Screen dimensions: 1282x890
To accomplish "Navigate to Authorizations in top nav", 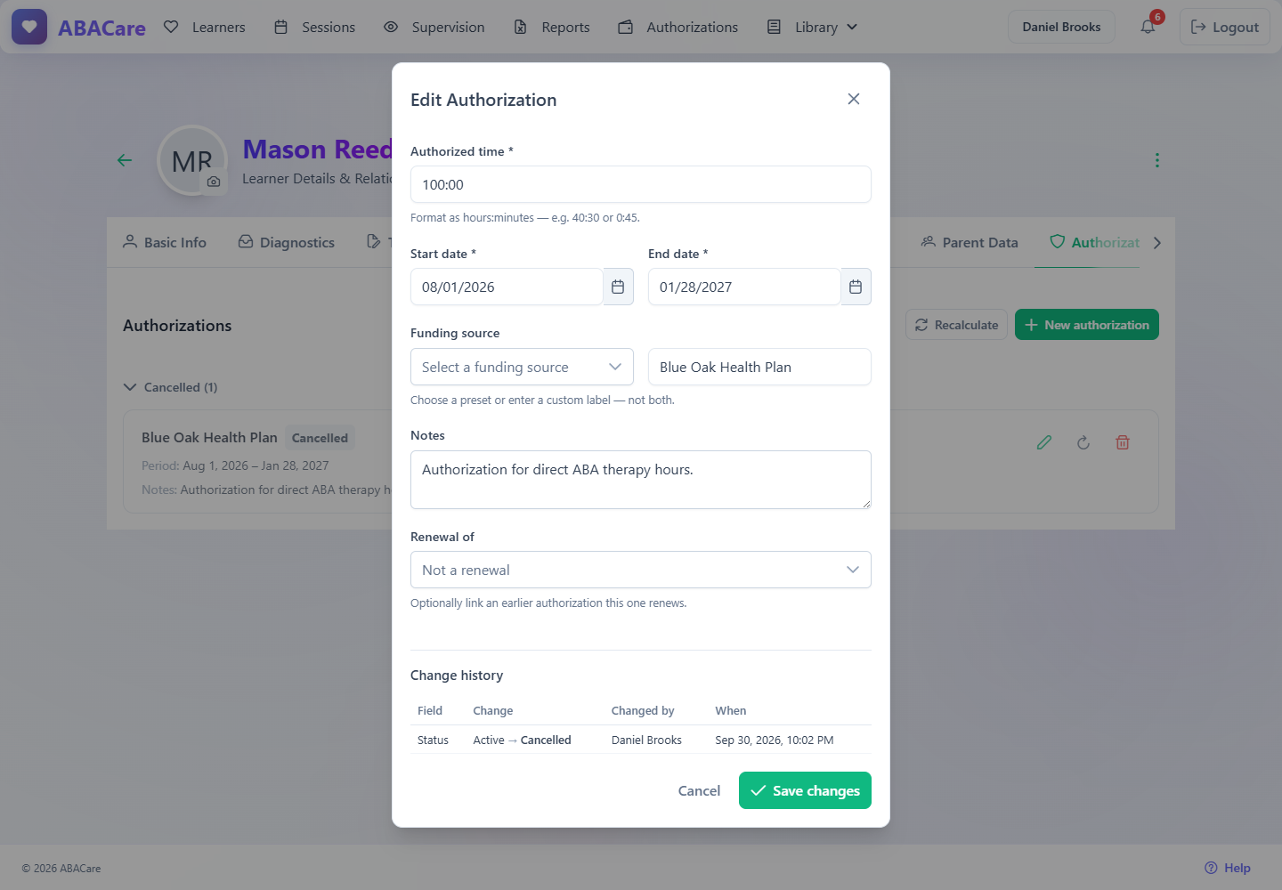I will point(678,27).
